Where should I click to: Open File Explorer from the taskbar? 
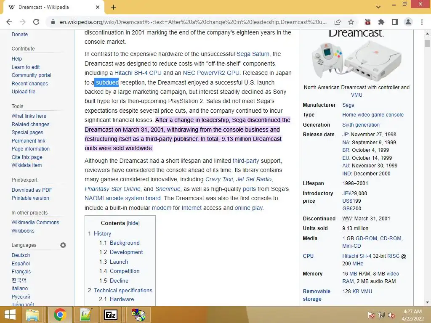(x=32, y=315)
